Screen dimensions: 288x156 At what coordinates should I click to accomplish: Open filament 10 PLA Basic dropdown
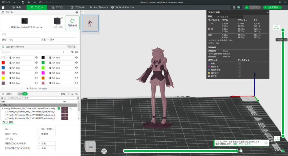pos(60,78)
